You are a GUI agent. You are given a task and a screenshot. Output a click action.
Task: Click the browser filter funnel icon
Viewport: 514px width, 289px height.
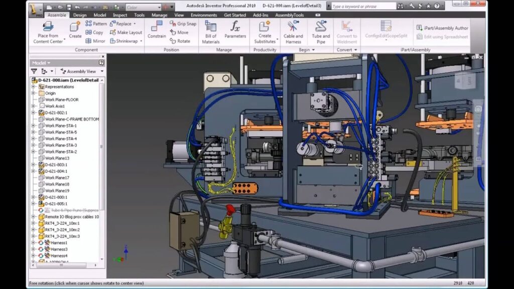34,71
